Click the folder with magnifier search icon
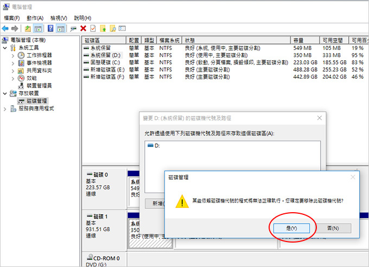Screen dimensions: 369x267 (x=113, y=29)
